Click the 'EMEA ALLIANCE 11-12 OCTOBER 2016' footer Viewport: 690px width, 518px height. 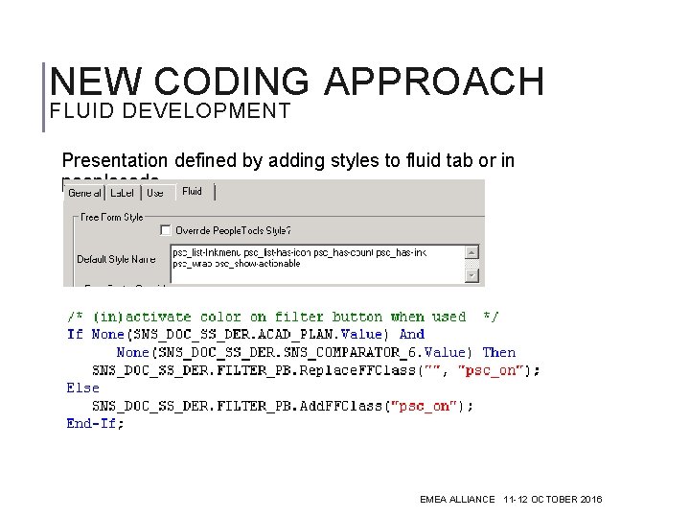point(511,500)
